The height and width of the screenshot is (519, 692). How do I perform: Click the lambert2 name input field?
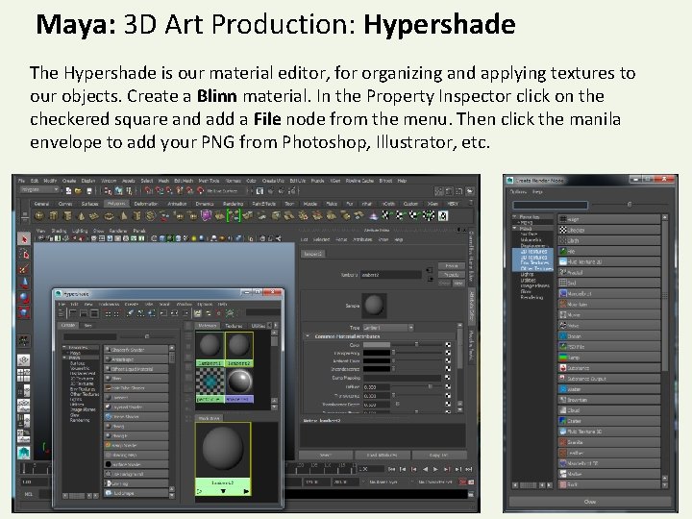(x=391, y=275)
